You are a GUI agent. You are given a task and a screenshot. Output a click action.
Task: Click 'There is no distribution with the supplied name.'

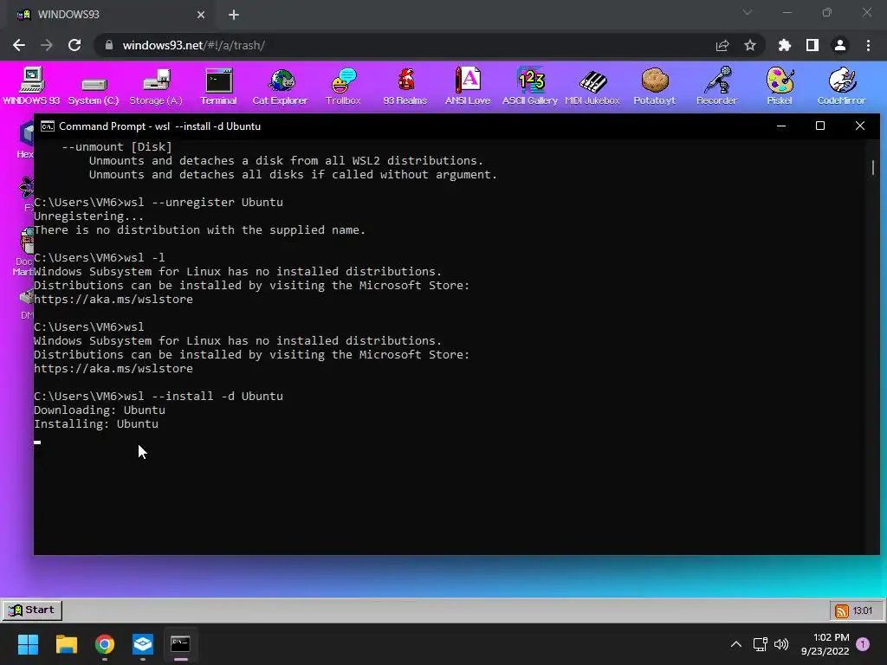tap(200, 229)
